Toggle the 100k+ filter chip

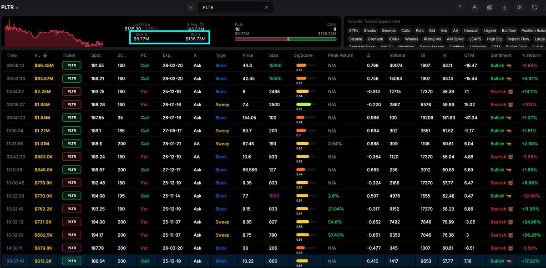394,39
